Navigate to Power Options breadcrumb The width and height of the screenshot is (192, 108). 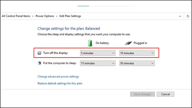[x=45, y=16]
